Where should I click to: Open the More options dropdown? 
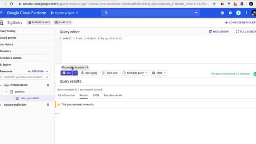159,73
